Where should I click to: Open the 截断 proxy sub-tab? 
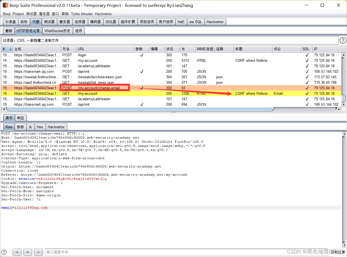(9, 31)
